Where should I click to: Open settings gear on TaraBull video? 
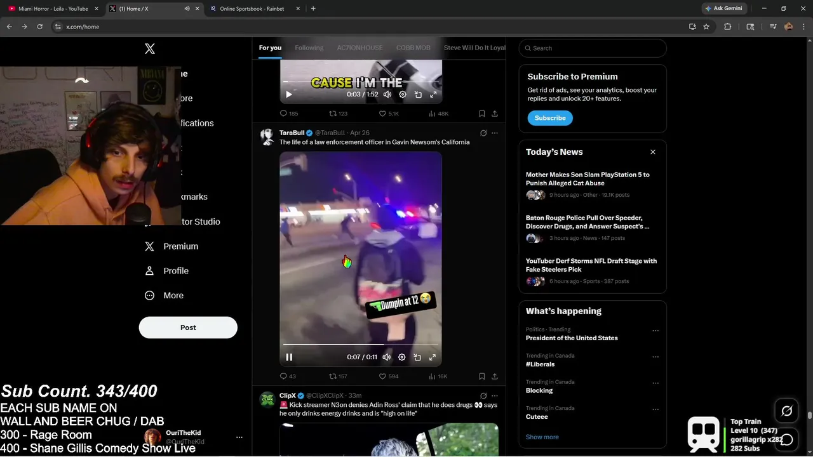401,357
